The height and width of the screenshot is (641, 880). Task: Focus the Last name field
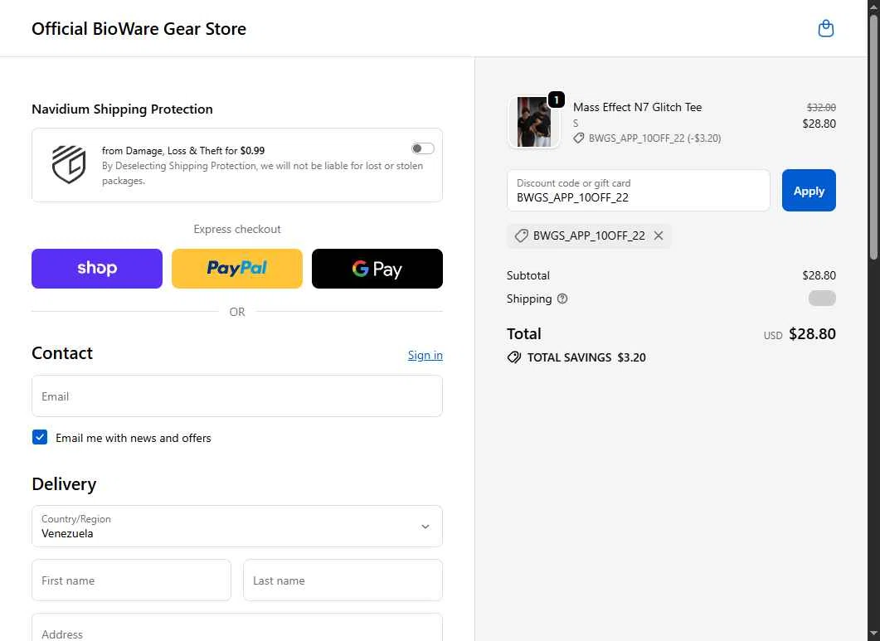[343, 580]
